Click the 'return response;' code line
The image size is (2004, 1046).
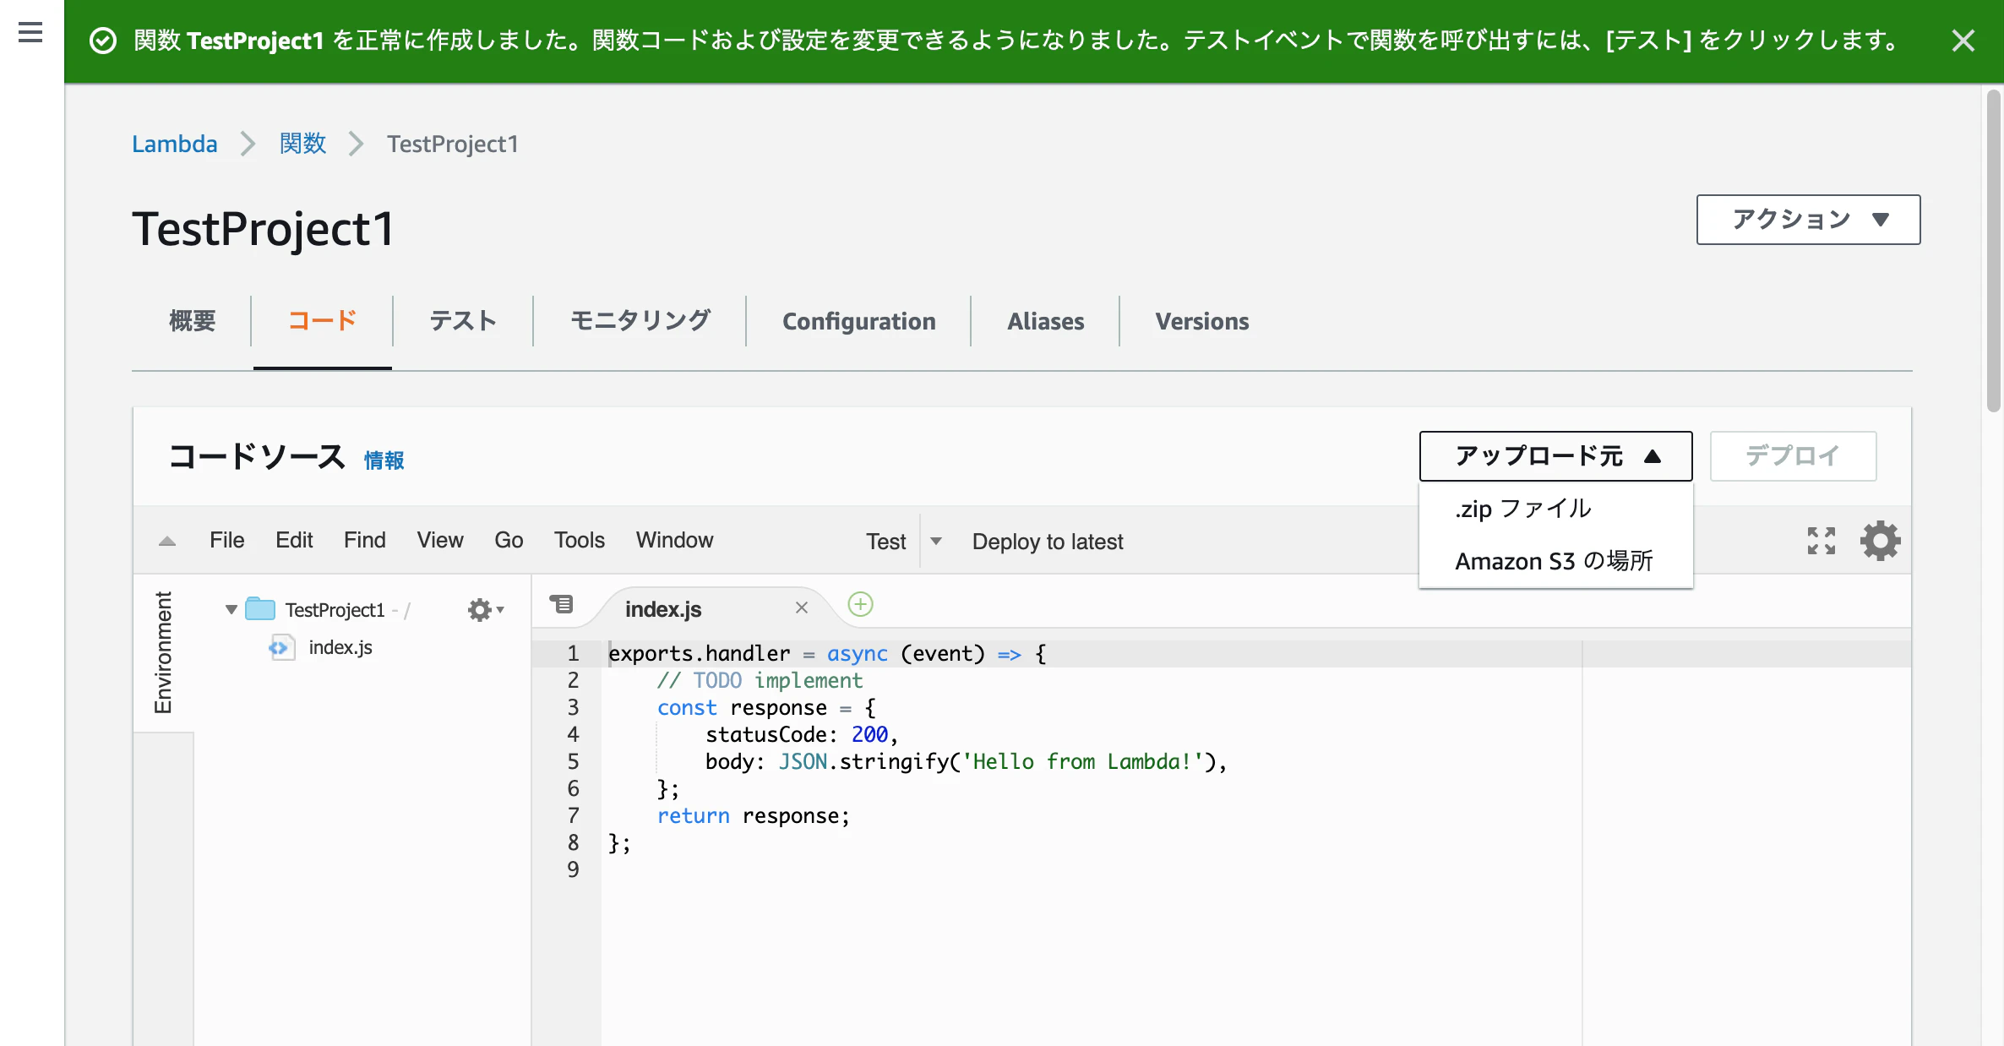[x=754, y=816]
